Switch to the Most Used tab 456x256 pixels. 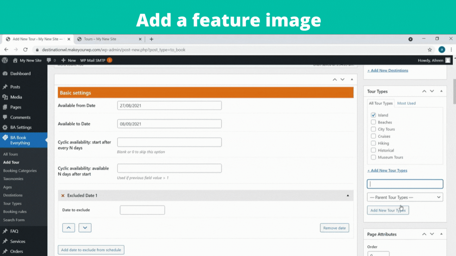406,103
